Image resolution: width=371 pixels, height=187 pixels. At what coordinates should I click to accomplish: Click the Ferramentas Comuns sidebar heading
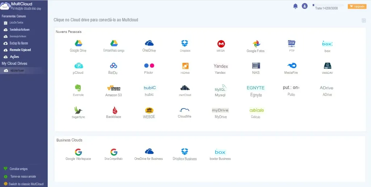pos(14,16)
